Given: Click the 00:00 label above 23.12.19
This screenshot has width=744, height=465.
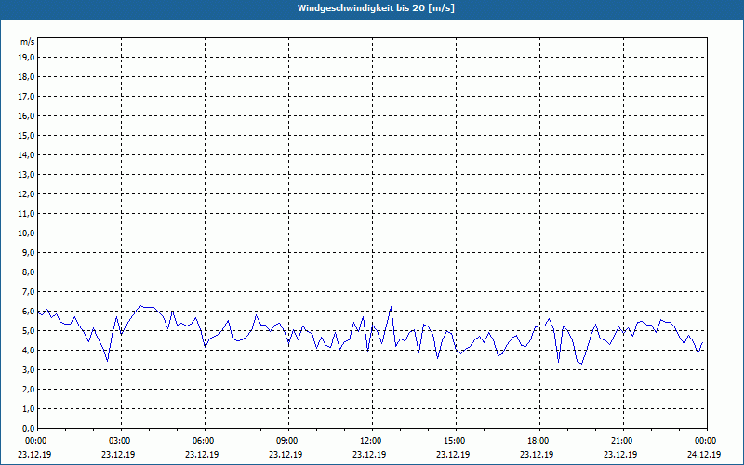Looking at the screenshot, I should click(35, 441).
